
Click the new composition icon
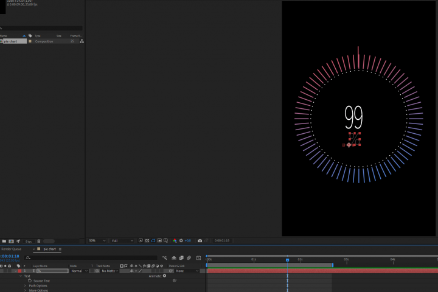(x=11, y=241)
